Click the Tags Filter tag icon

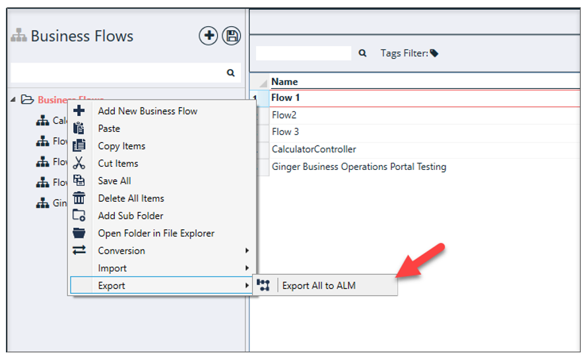click(434, 53)
